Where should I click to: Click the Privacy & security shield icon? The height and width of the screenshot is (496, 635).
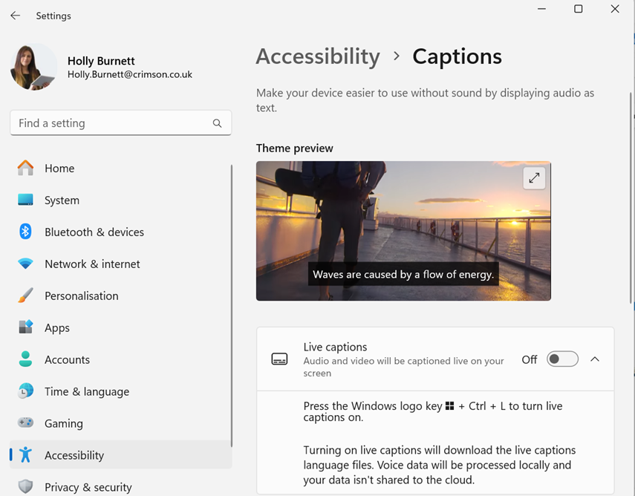(25, 487)
